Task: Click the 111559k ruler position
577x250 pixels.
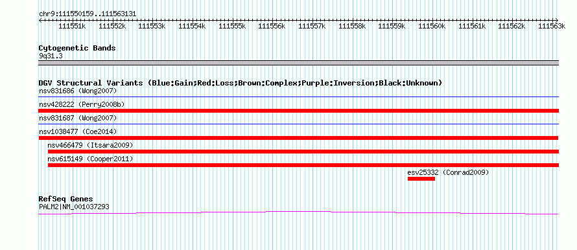Action: 392,26
